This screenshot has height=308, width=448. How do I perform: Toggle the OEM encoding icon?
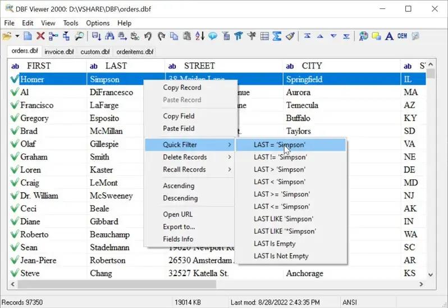pyautogui.click(x=403, y=36)
